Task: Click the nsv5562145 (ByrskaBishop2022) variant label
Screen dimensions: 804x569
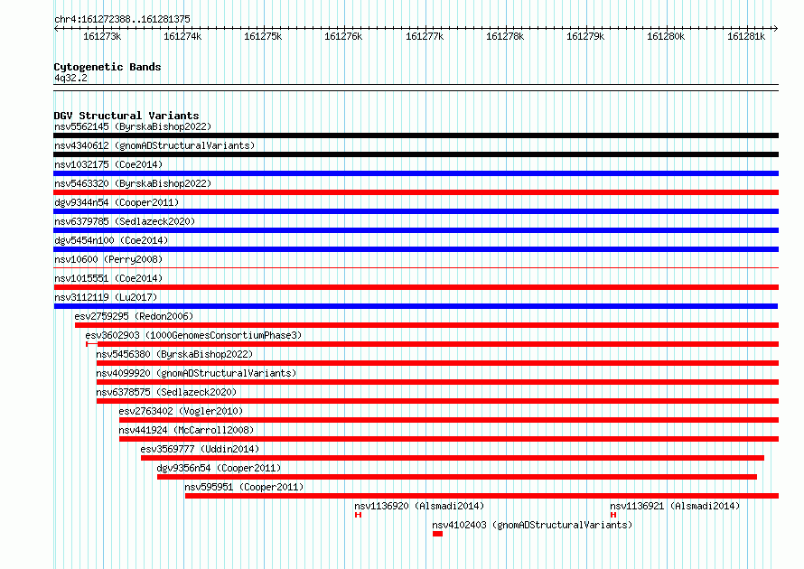Action: (133, 126)
